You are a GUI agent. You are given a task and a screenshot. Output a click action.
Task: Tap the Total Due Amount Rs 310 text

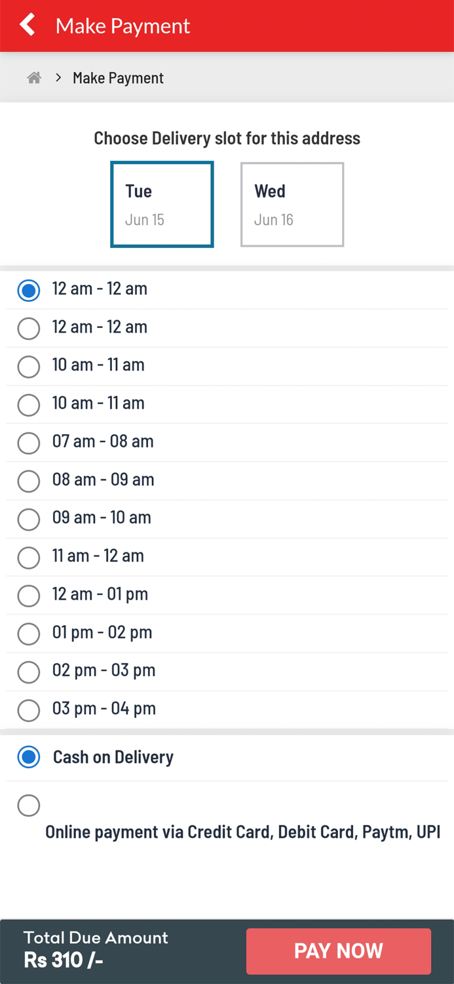tap(96, 949)
